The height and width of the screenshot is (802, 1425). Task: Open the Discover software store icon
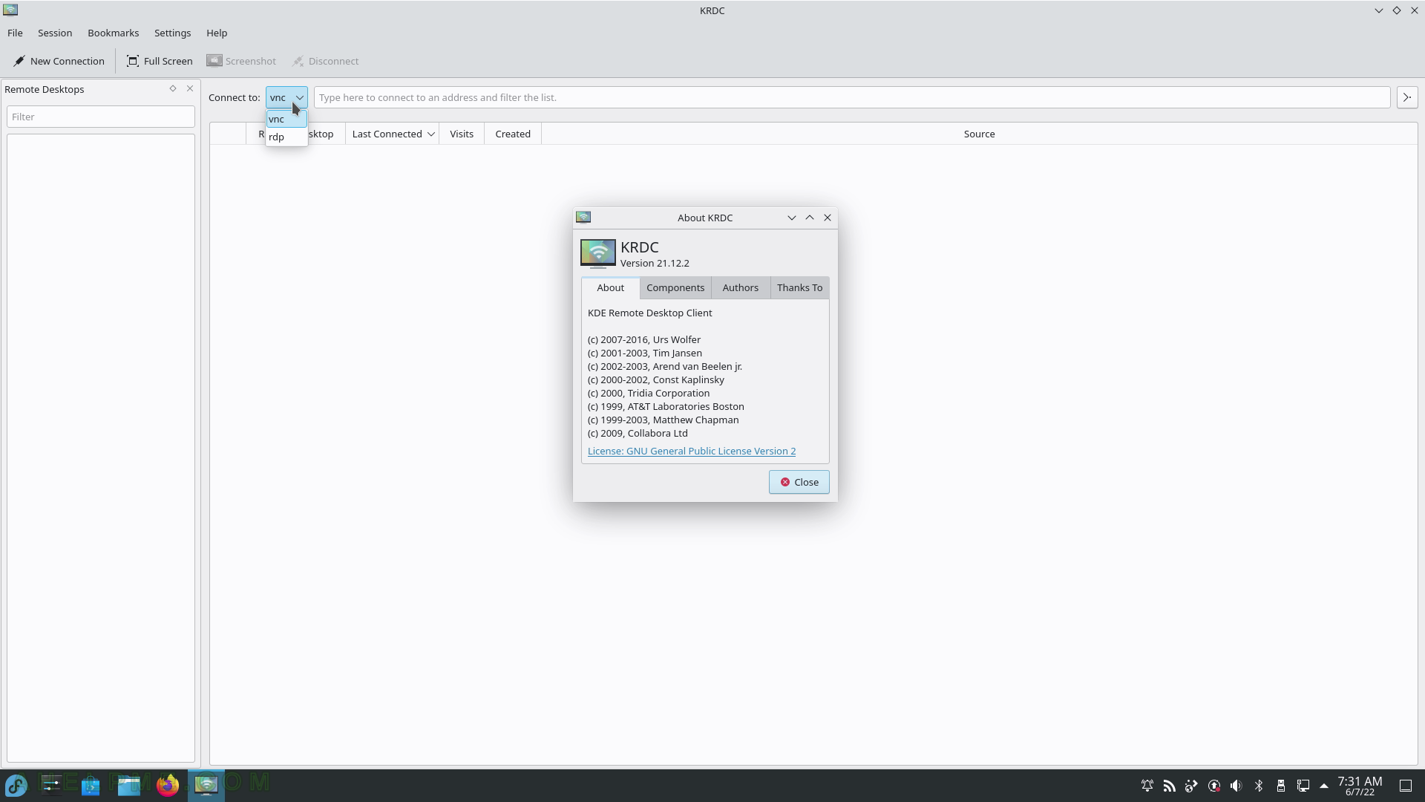coord(91,785)
